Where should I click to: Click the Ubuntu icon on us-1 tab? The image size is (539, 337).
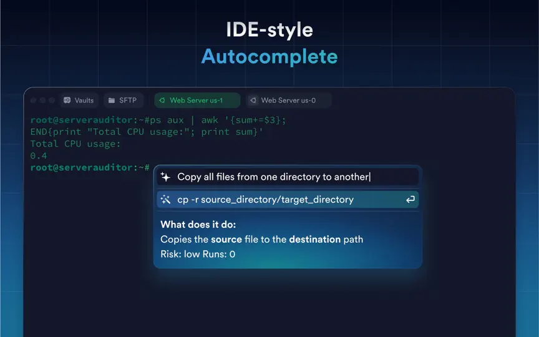(x=162, y=100)
